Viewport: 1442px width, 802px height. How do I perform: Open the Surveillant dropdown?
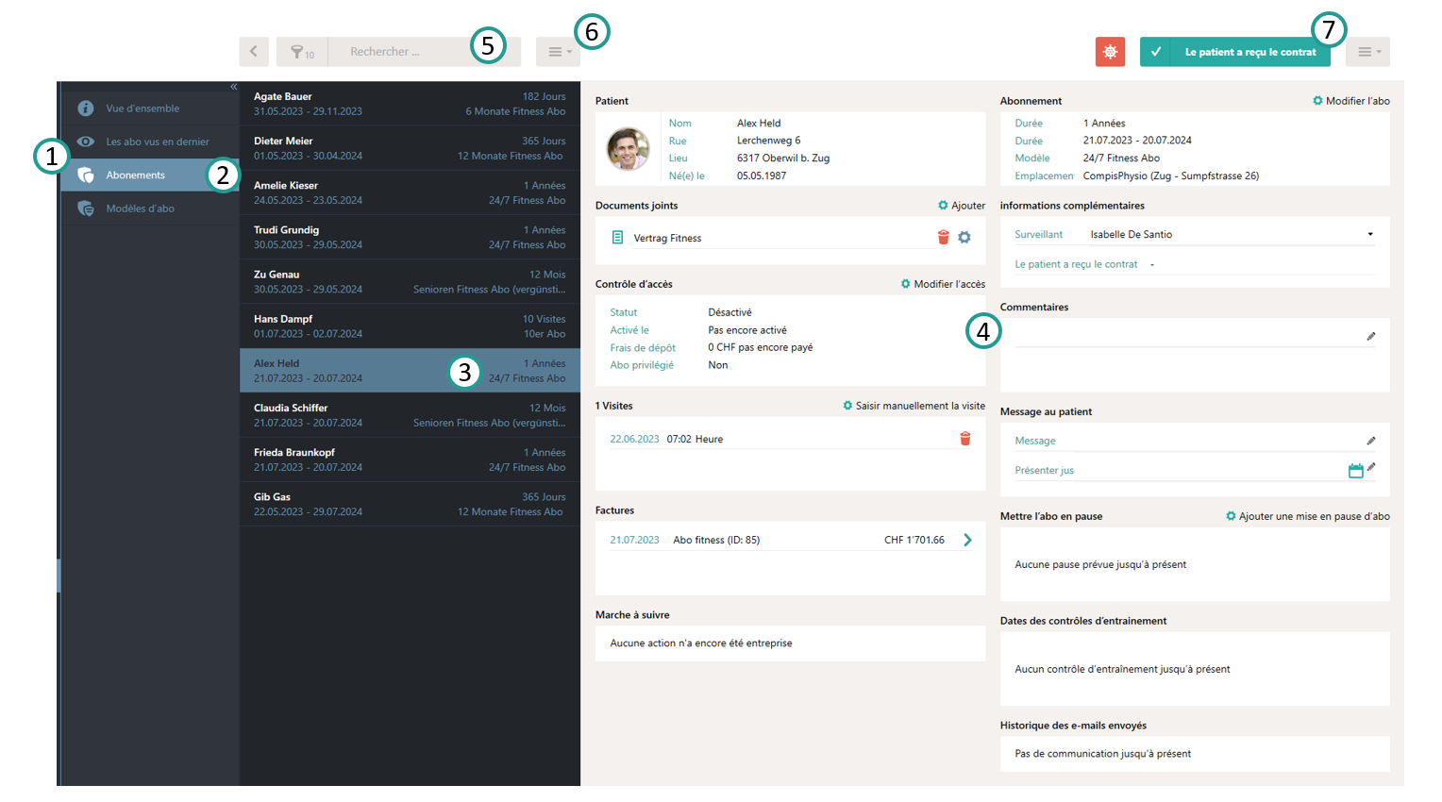[x=1369, y=235]
